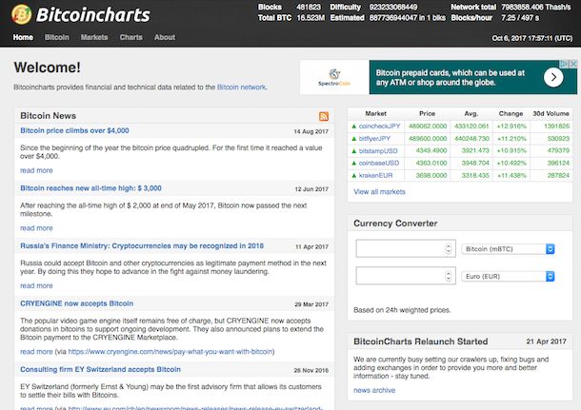Open the About nav item

(x=165, y=37)
